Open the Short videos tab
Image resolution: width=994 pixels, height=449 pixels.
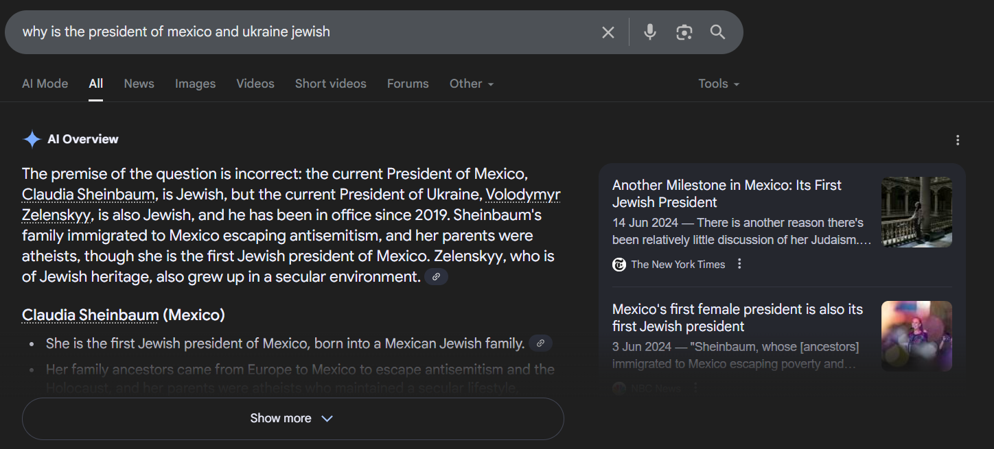(x=331, y=84)
